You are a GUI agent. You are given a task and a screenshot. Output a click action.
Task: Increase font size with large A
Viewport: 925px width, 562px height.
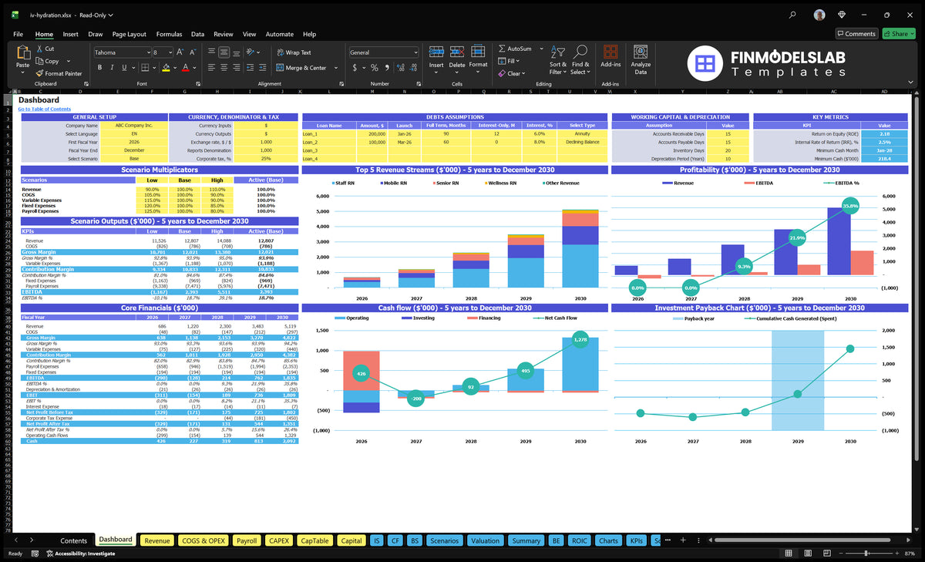point(180,52)
